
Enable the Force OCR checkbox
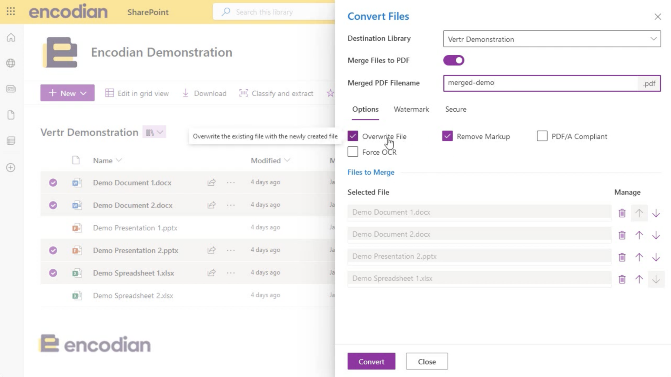click(353, 152)
